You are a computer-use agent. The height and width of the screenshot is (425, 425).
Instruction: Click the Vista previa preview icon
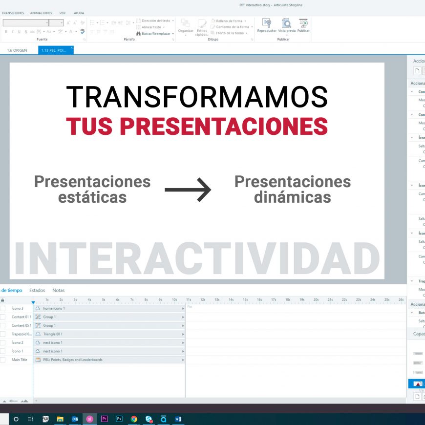click(x=286, y=23)
